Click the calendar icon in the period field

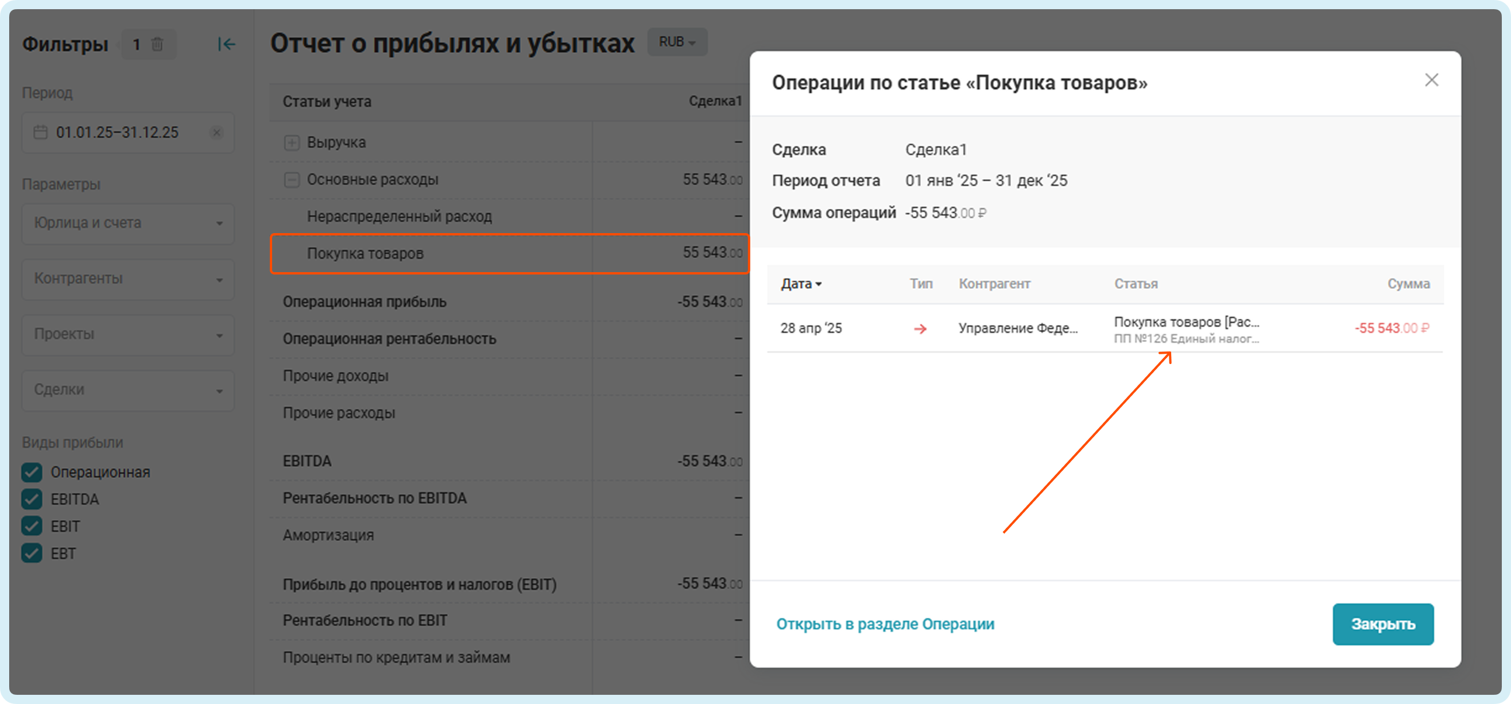coord(40,133)
